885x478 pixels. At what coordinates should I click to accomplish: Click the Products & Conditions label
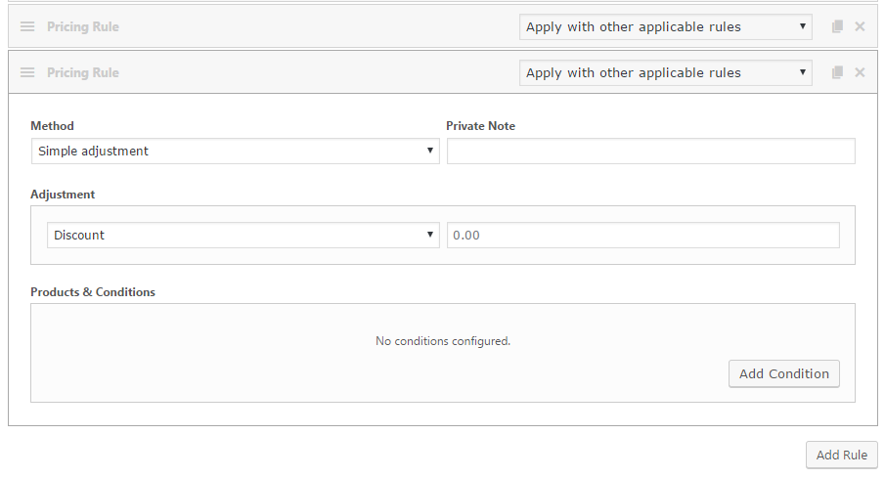click(93, 291)
